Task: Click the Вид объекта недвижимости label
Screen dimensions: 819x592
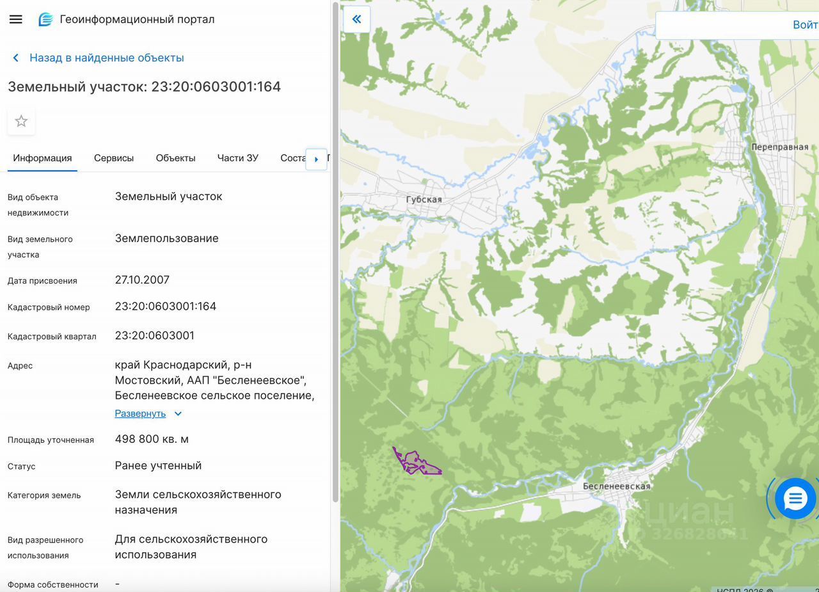Action: [x=38, y=205]
